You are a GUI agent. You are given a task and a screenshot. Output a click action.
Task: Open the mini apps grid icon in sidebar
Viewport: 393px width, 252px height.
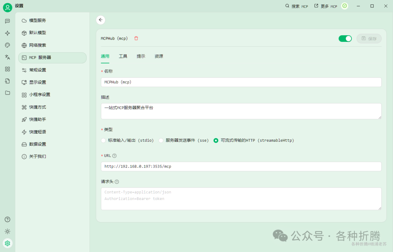coord(7,69)
